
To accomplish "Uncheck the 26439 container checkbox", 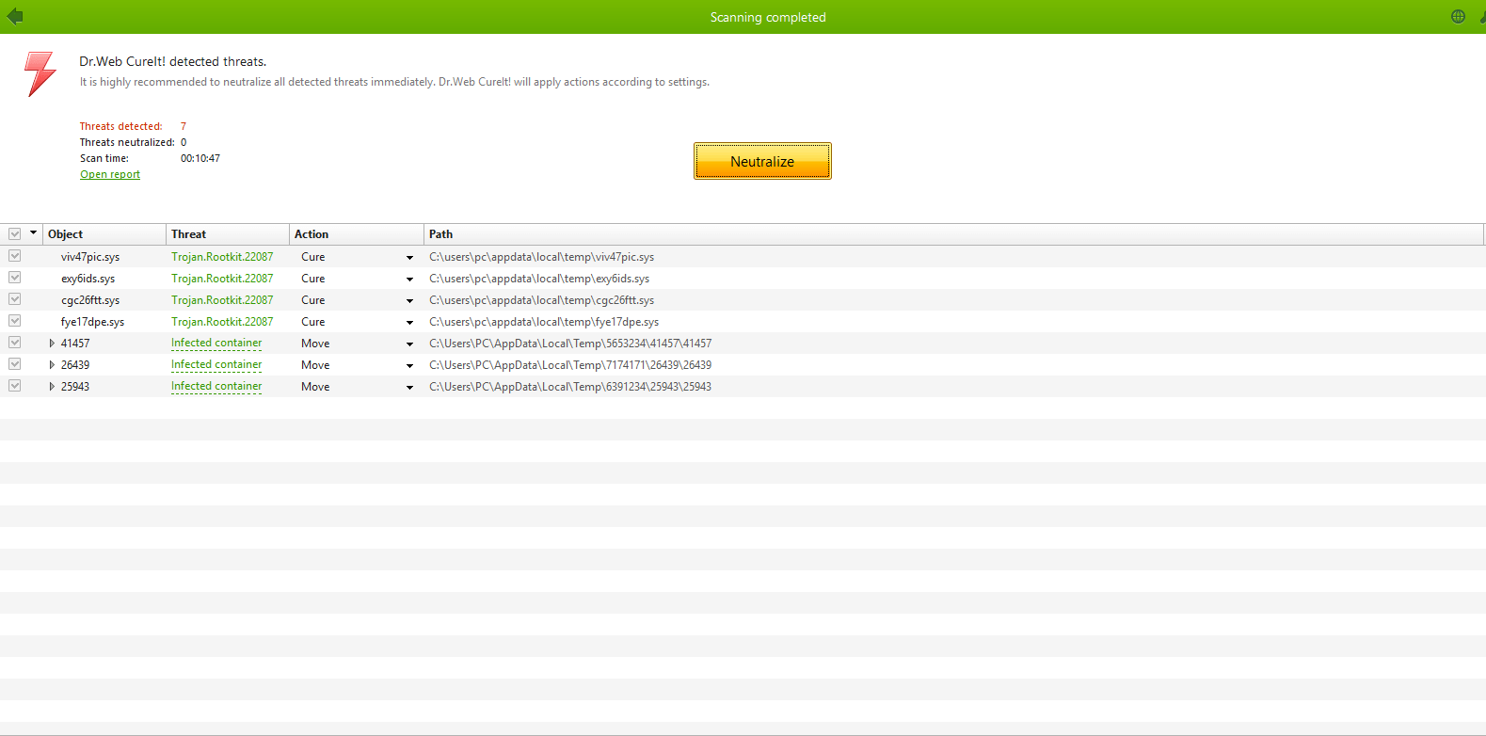I will click(x=15, y=364).
